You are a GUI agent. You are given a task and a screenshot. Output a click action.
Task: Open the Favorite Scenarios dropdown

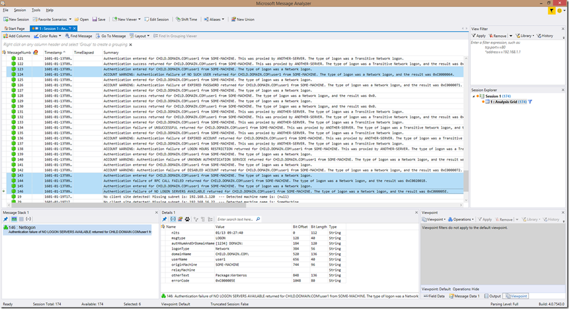52,19
